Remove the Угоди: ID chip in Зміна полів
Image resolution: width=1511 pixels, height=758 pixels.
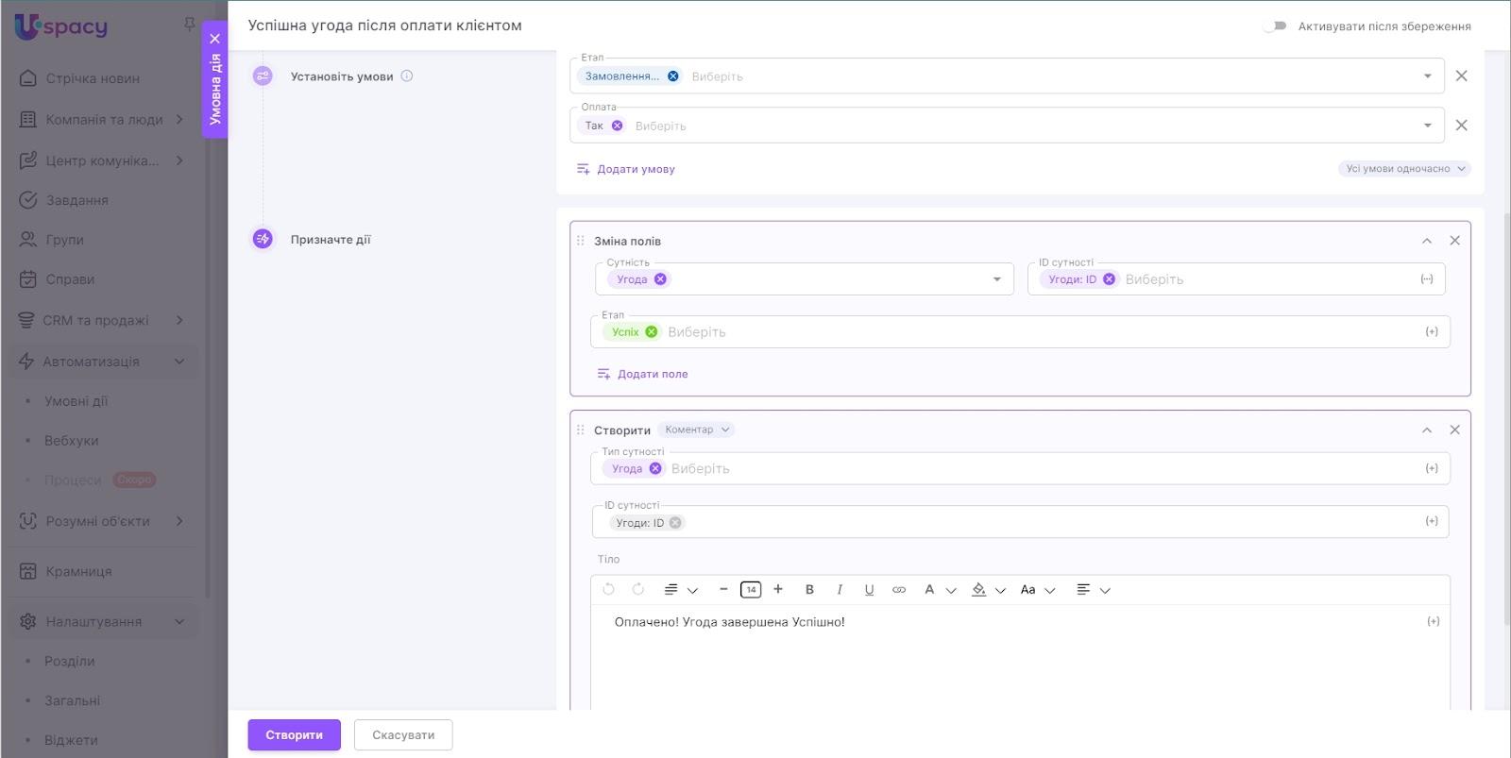coord(1109,278)
